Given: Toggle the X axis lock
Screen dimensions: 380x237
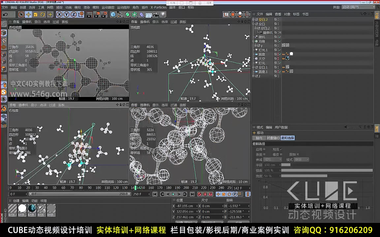Looking at the screenshot, I should [59, 14].
